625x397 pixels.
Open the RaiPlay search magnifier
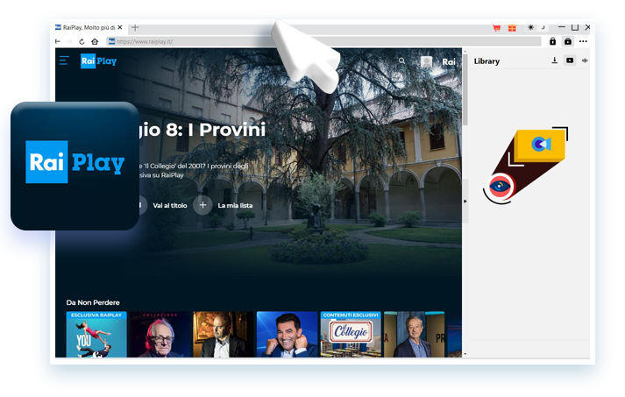pos(401,61)
